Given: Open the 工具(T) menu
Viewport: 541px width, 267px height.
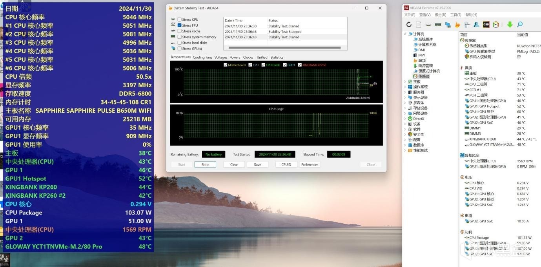Looking at the screenshot, I should point(456,15).
